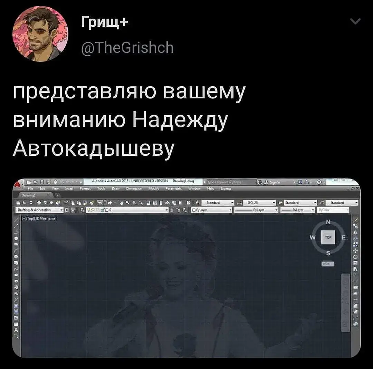Toggle the layer lock padlock icon
This screenshot has width=373, height=369.
click(x=103, y=210)
